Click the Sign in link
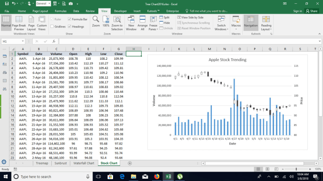The height and width of the screenshot is (181, 323). pos(297,11)
